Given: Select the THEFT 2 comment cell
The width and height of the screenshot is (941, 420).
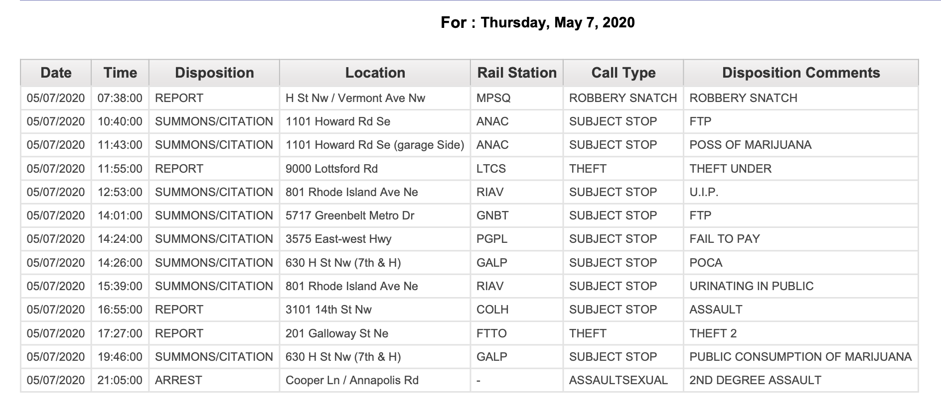Looking at the screenshot, I should pyautogui.click(x=801, y=333).
